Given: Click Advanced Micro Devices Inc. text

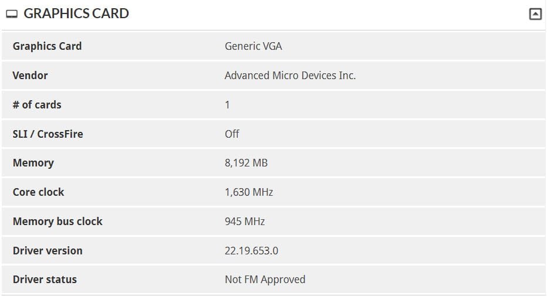Looking at the screenshot, I should [290, 75].
